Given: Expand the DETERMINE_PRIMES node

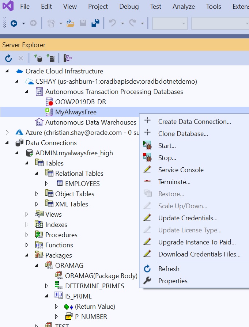Looking at the screenshot, I should (46, 286).
